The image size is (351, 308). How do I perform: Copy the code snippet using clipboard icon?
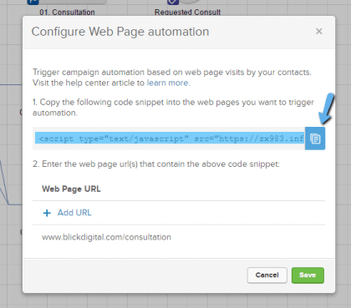[x=315, y=139]
